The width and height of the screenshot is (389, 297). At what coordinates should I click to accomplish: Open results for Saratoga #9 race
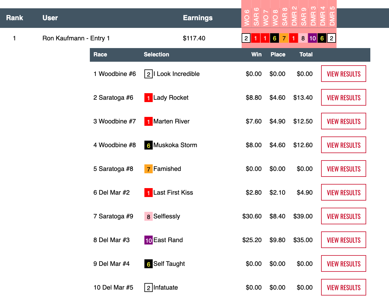pos(343,216)
